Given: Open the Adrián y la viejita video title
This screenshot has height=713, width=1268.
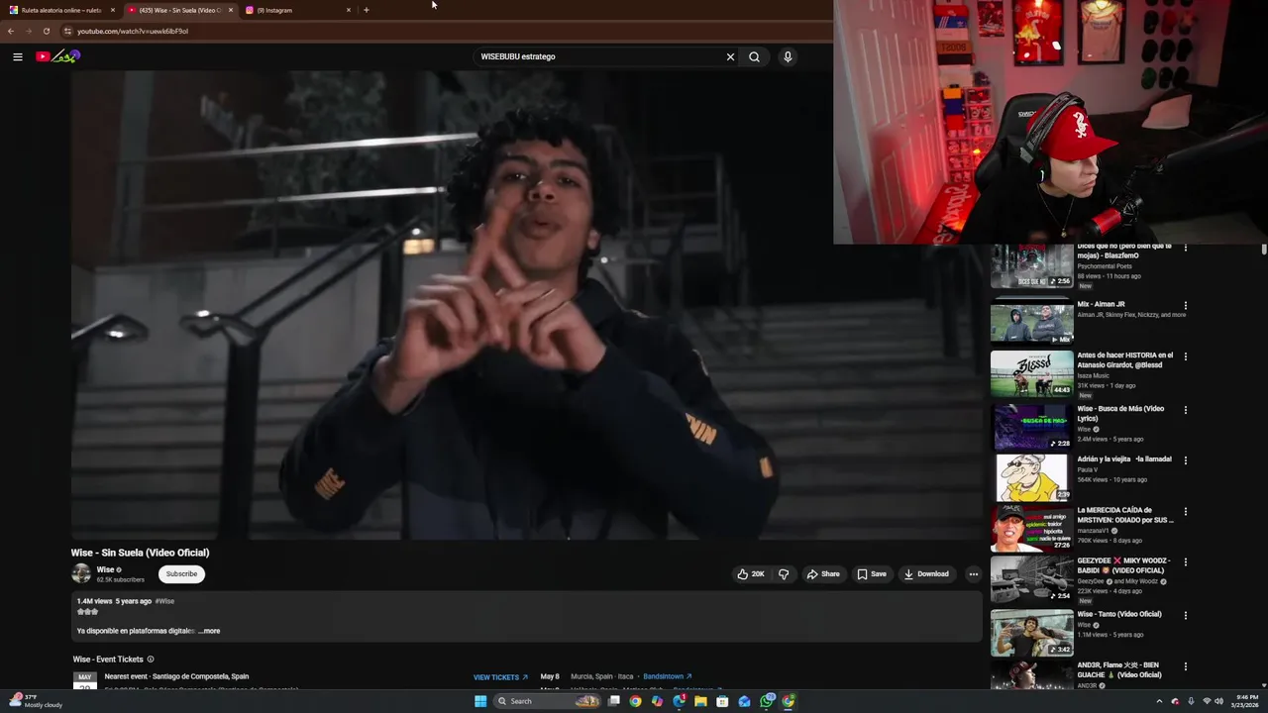Looking at the screenshot, I should tap(1124, 459).
